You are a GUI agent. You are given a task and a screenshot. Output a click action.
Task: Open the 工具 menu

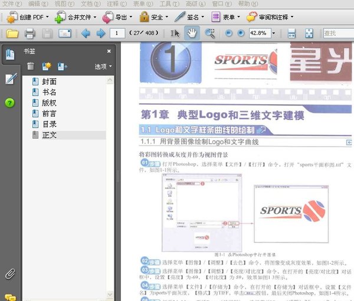169,4
